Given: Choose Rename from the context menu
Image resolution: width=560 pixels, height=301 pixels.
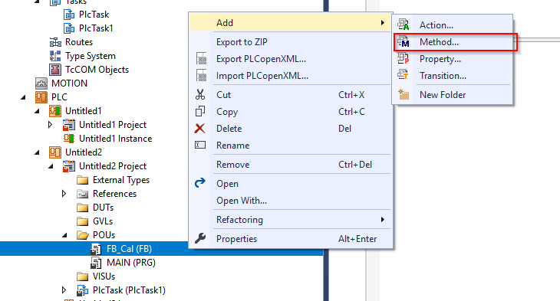Looking at the screenshot, I should (291, 146).
